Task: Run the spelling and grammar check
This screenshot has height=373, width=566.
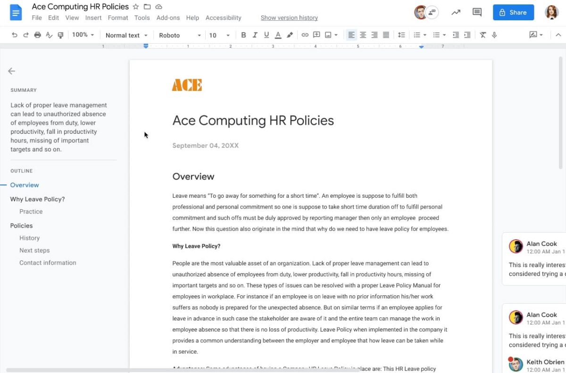Action: click(49, 35)
